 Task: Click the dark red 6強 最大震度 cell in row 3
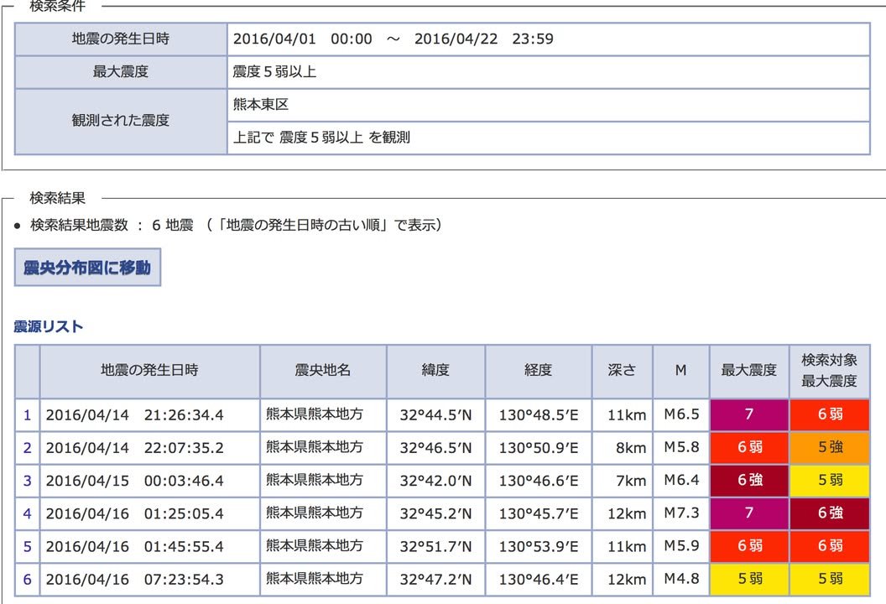click(749, 481)
